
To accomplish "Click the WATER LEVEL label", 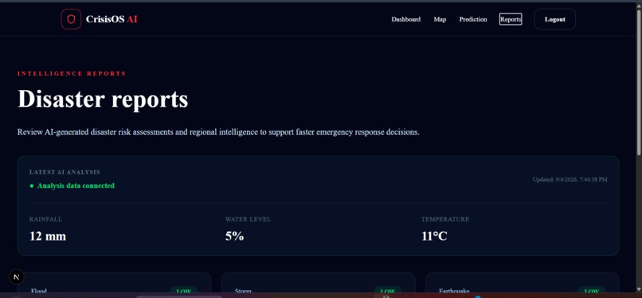I will tap(248, 219).
